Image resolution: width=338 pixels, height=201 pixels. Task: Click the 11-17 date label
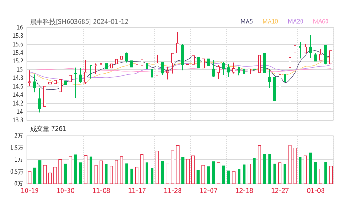tap(137, 190)
